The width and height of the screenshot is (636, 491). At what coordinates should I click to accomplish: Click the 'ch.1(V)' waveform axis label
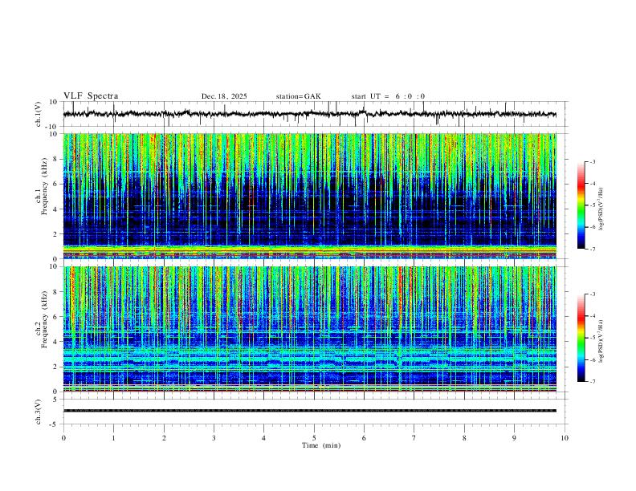(x=39, y=114)
